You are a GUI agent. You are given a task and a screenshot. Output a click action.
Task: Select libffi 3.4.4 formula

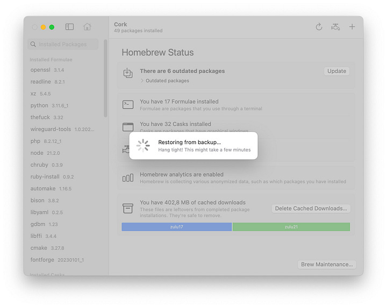(x=44, y=236)
